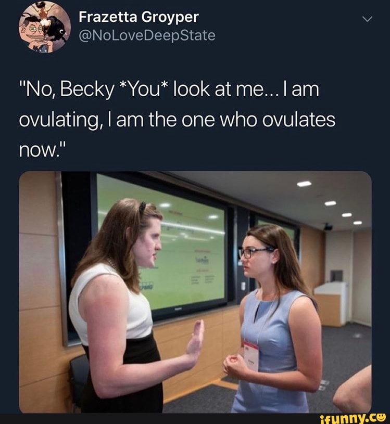Click the raised hand in the photo

[x=195, y=340]
